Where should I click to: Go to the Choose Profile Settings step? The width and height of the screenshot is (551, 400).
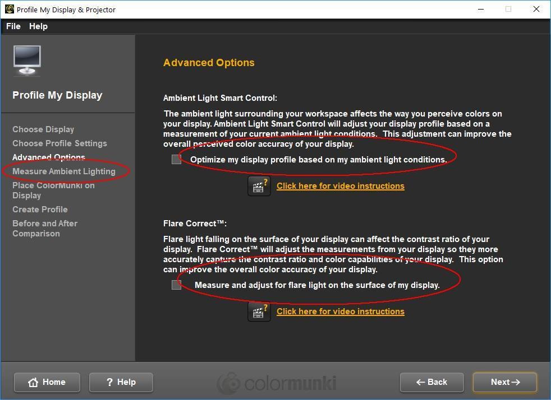point(59,143)
